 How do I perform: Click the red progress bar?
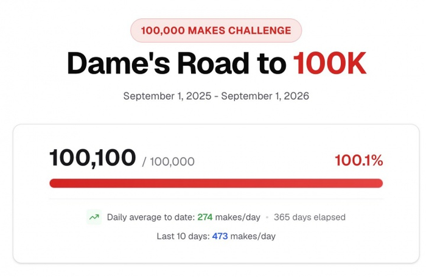click(x=216, y=183)
